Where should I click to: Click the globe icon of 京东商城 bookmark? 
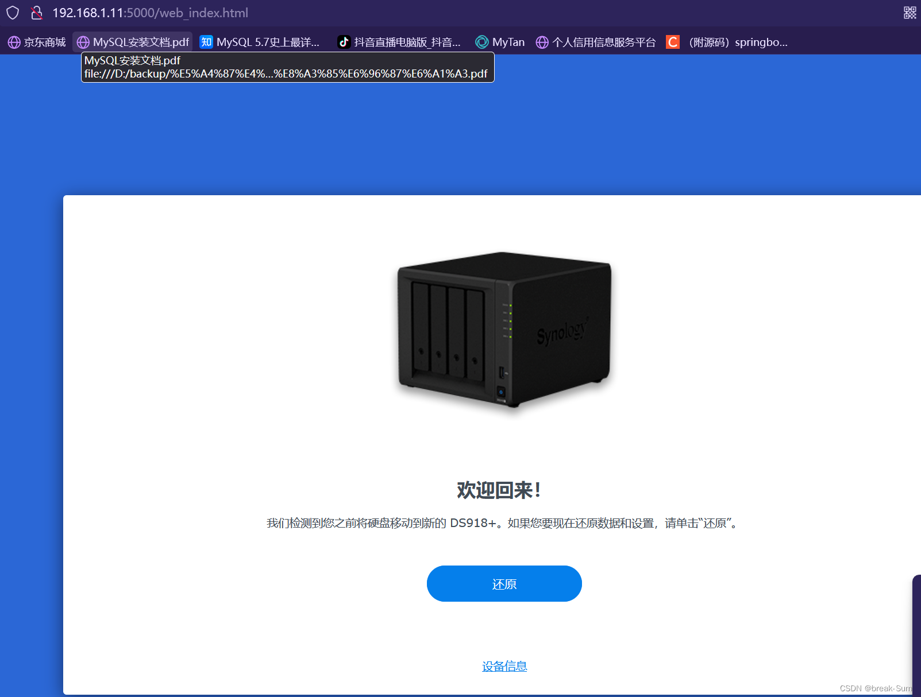pyautogui.click(x=14, y=42)
